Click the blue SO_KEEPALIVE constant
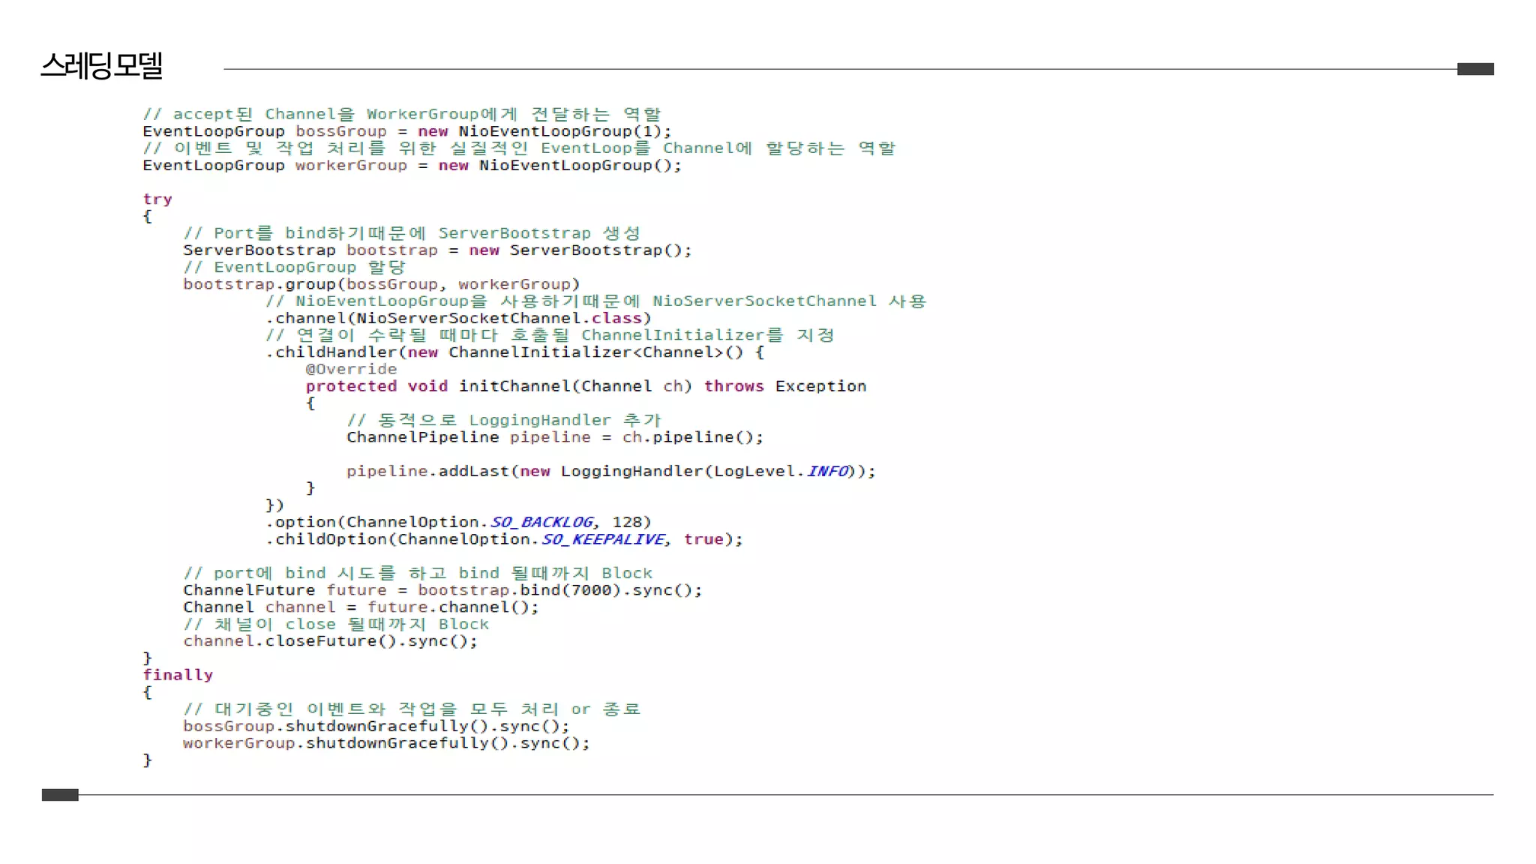This screenshot has width=1536, height=864. 604,539
